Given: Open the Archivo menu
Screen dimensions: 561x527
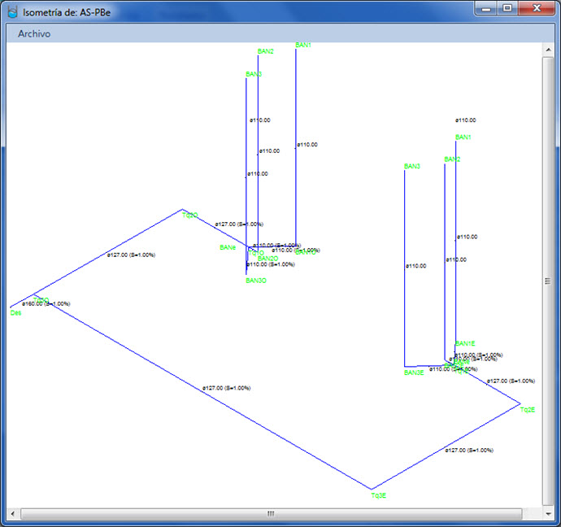Looking at the screenshot, I should [x=34, y=34].
